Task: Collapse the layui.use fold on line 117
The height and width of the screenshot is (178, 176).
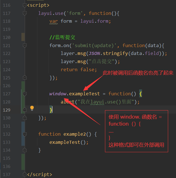Action: [25, 13]
